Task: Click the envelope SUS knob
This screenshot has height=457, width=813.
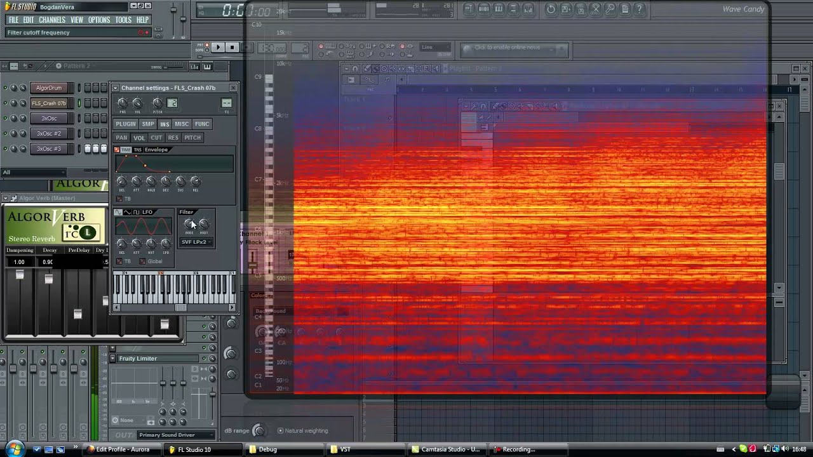Action: pyautogui.click(x=180, y=182)
